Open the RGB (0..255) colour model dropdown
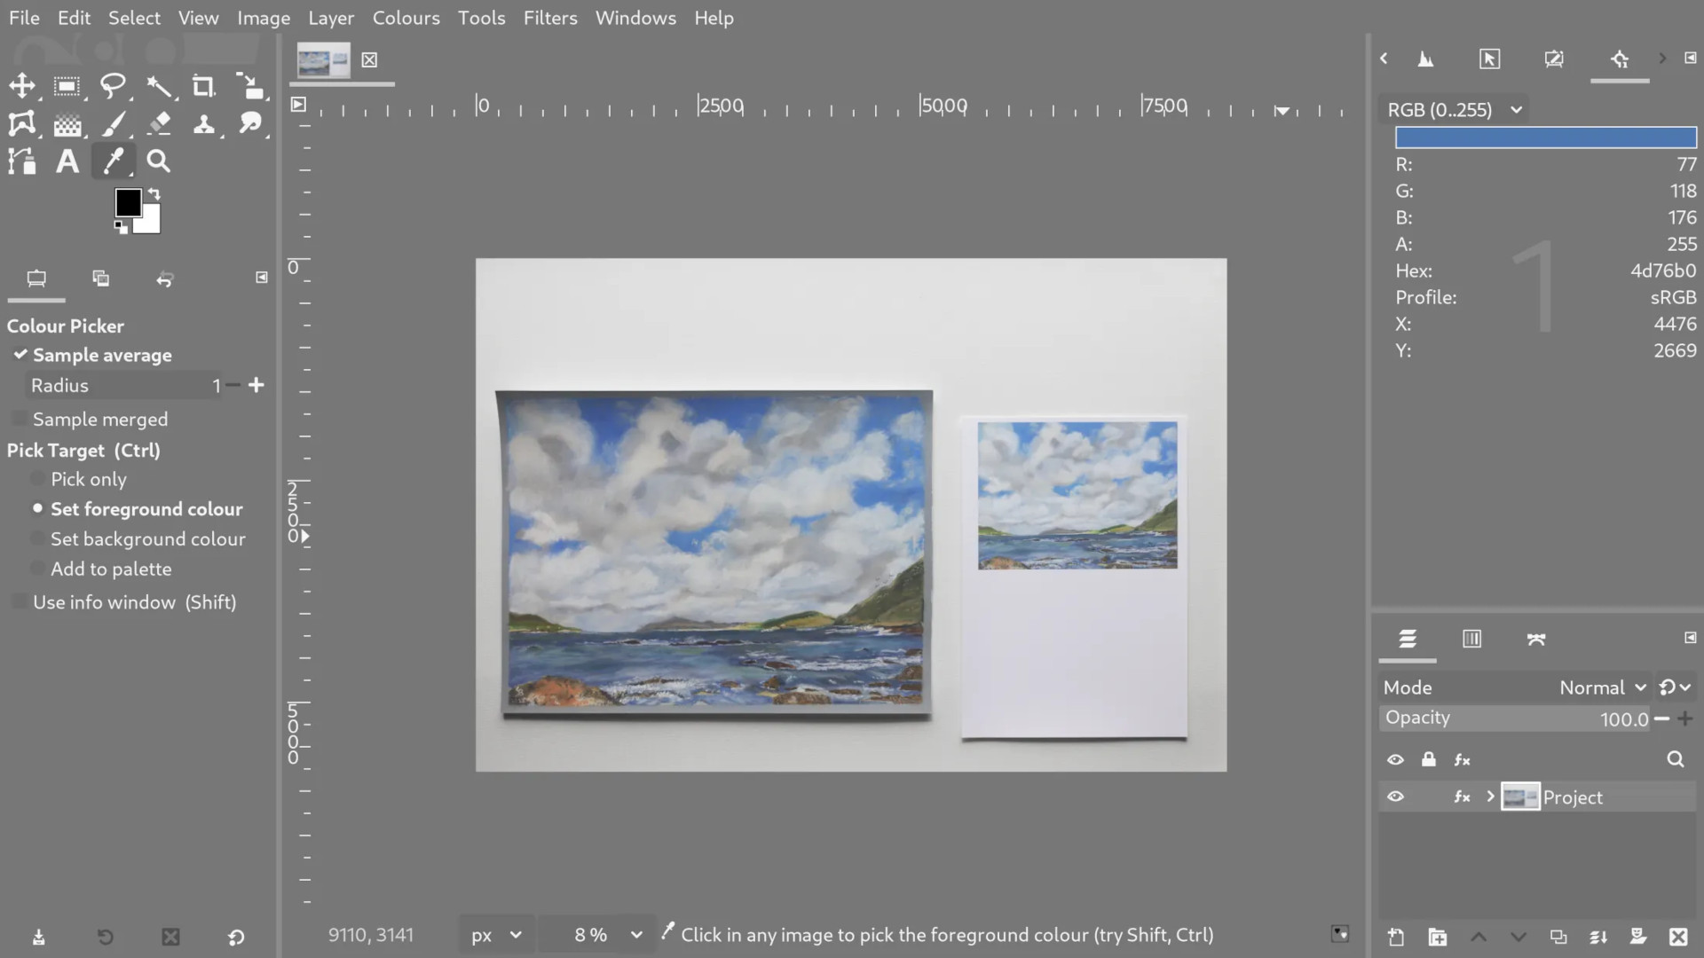Image resolution: width=1704 pixels, height=958 pixels. click(1455, 110)
